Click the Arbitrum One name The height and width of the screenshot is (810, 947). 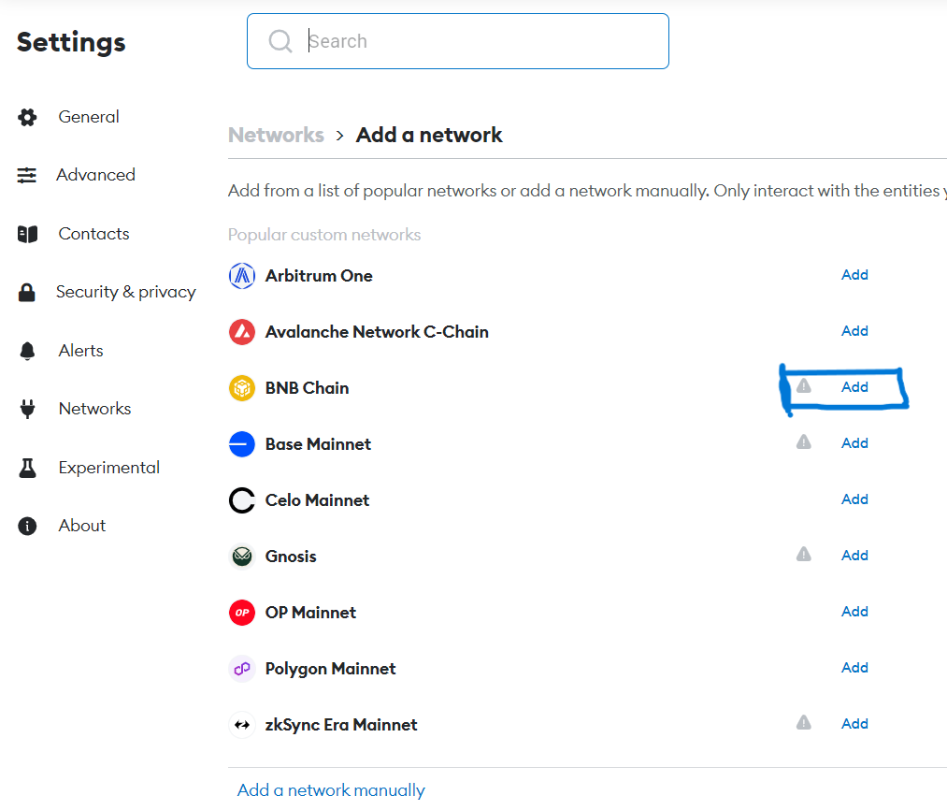(x=319, y=276)
